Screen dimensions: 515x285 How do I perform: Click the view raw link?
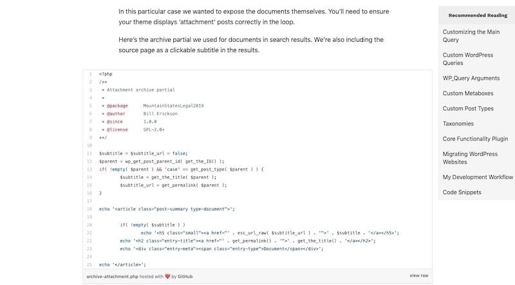[x=419, y=275]
